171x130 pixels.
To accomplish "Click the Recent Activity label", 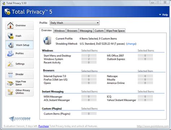I will [52, 62].
